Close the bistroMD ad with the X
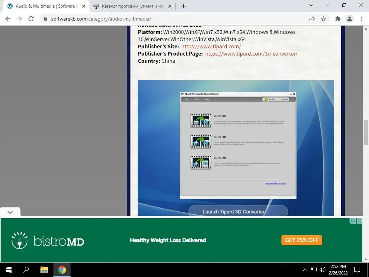369x277 pixels. coord(359,221)
